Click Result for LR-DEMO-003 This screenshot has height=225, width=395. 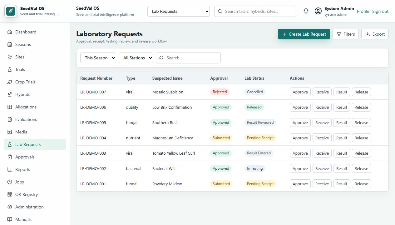[x=342, y=153]
